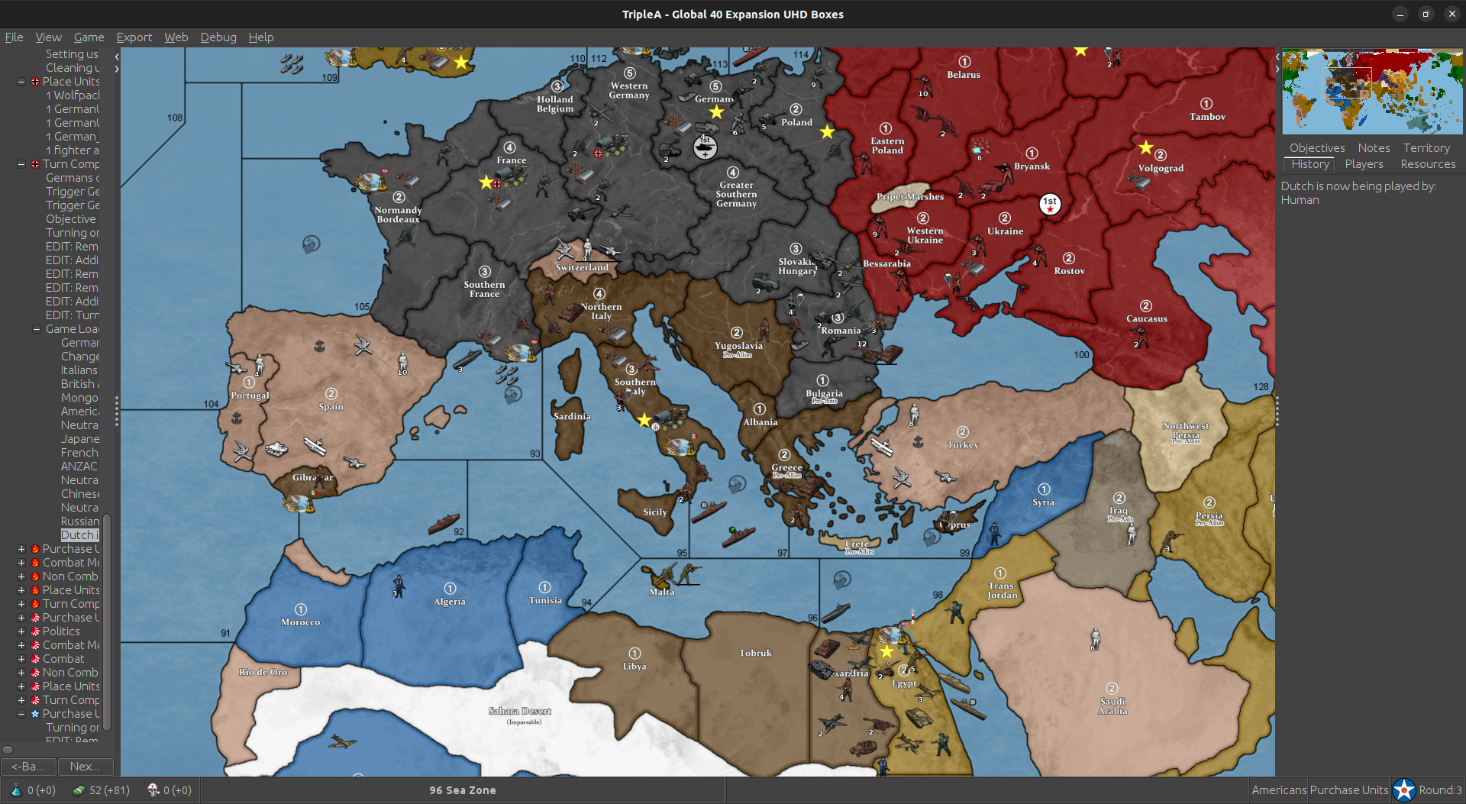The width and height of the screenshot is (1466, 804).
Task: Click the star marker near Volgograd
Action: (x=1145, y=147)
